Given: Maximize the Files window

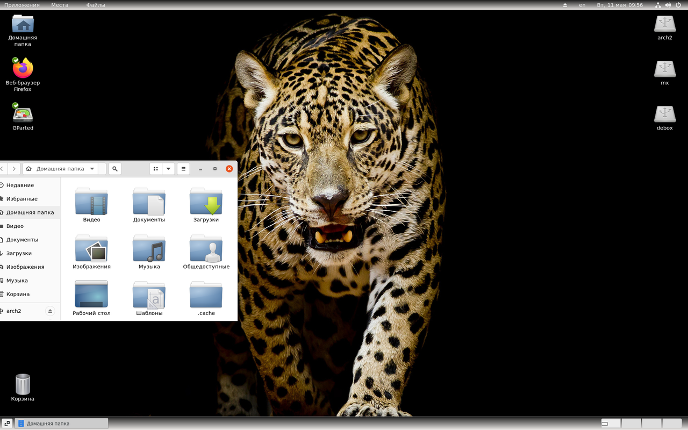Looking at the screenshot, I should (x=215, y=169).
